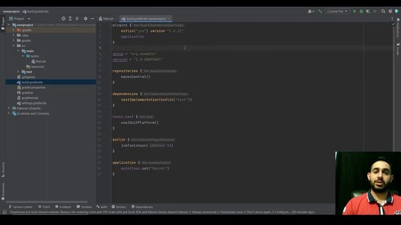Open Project view selector dropdown

[x=20, y=19]
